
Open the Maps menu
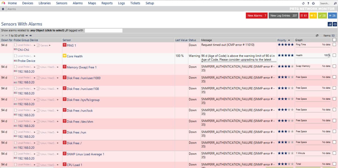(92, 3)
